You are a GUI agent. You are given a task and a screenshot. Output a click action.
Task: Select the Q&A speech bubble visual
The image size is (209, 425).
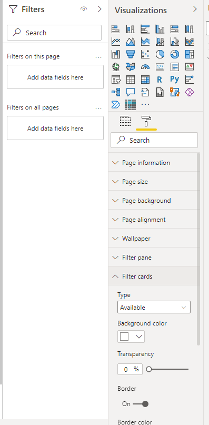point(131,93)
